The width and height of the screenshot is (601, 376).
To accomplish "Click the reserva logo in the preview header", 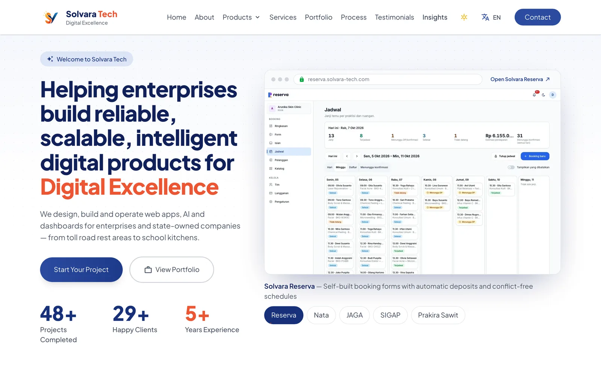I will 278,95.
